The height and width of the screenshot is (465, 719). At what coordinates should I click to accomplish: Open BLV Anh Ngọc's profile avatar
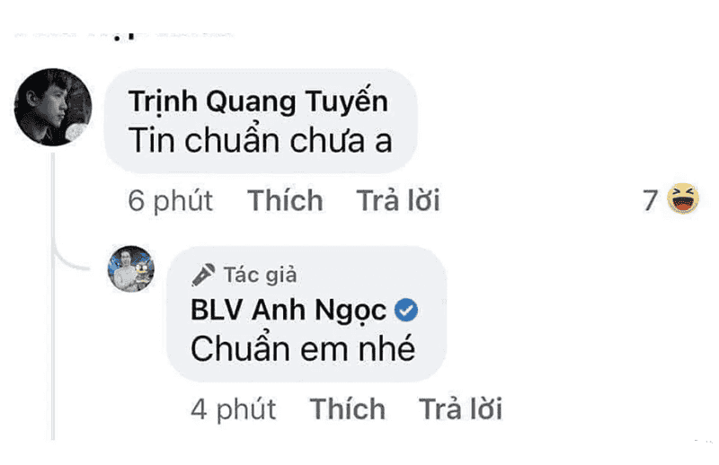pos(131,269)
